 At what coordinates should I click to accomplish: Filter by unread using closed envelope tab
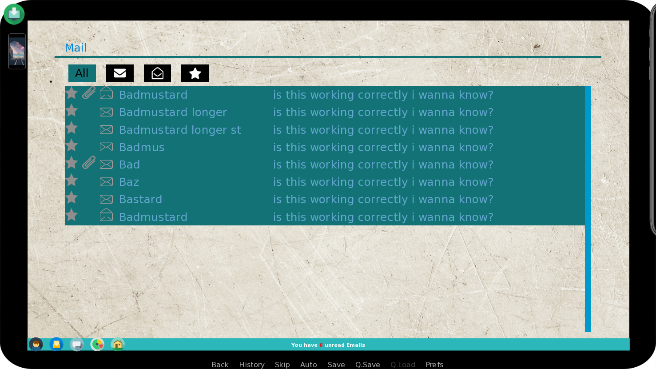point(120,73)
